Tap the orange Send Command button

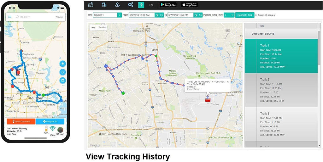click(x=21, y=121)
